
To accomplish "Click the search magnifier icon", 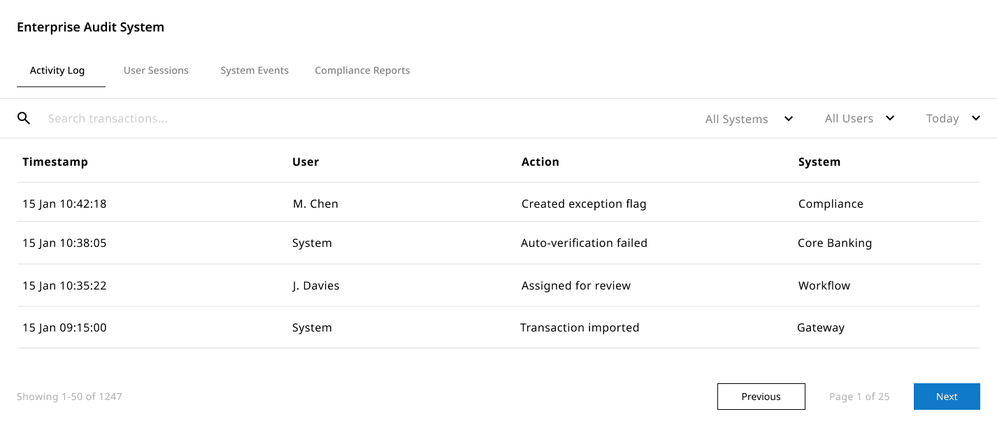I will point(24,118).
